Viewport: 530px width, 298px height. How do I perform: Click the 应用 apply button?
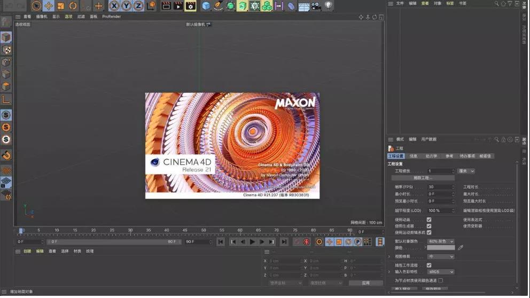coord(366,283)
